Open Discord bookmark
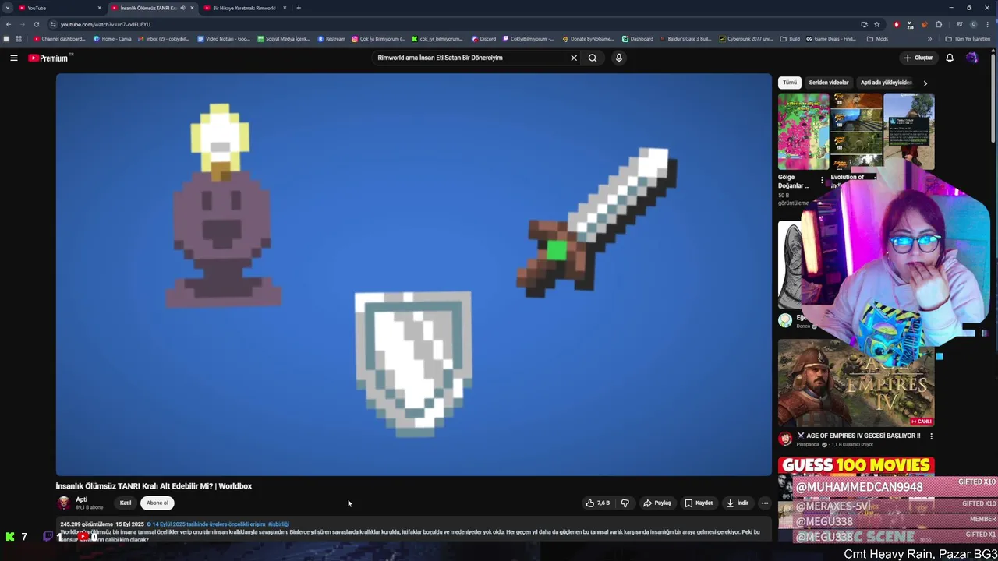Image resolution: width=998 pixels, height=561 pixels. (x=483, y=39)
